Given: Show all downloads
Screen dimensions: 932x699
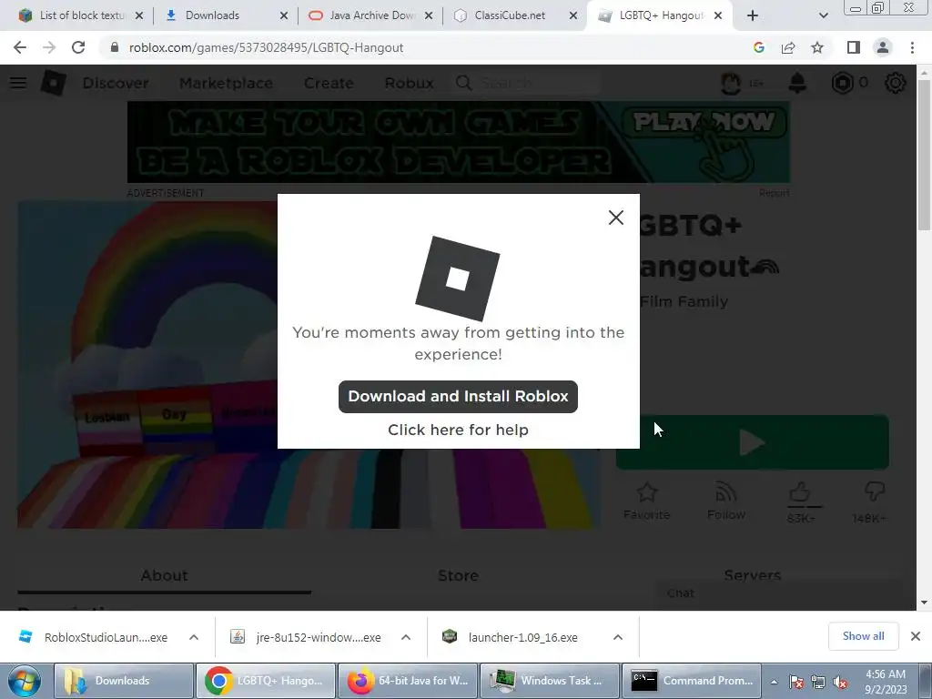Looking at the screenshot, I should (x=863, y=636).
